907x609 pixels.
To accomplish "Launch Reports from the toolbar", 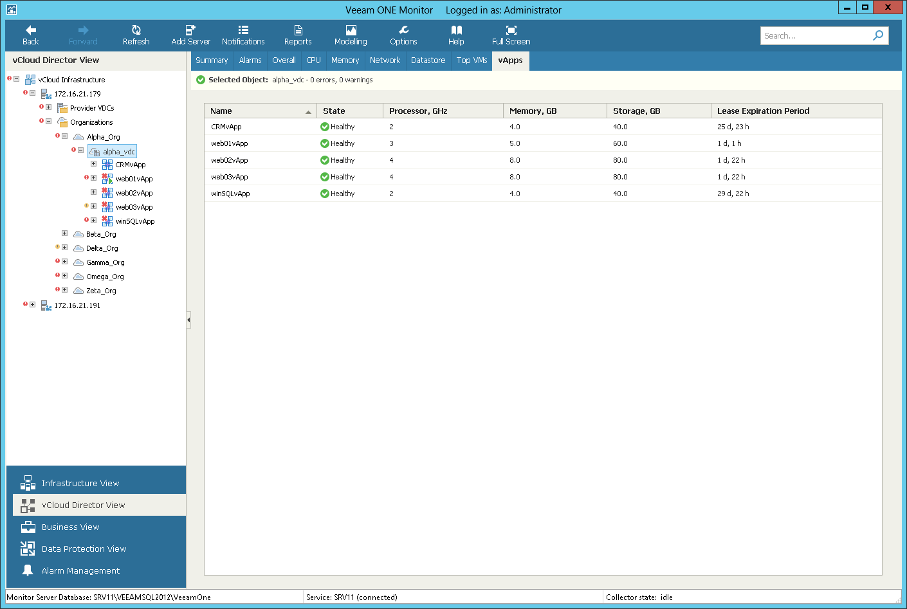I will coord(298,35).
